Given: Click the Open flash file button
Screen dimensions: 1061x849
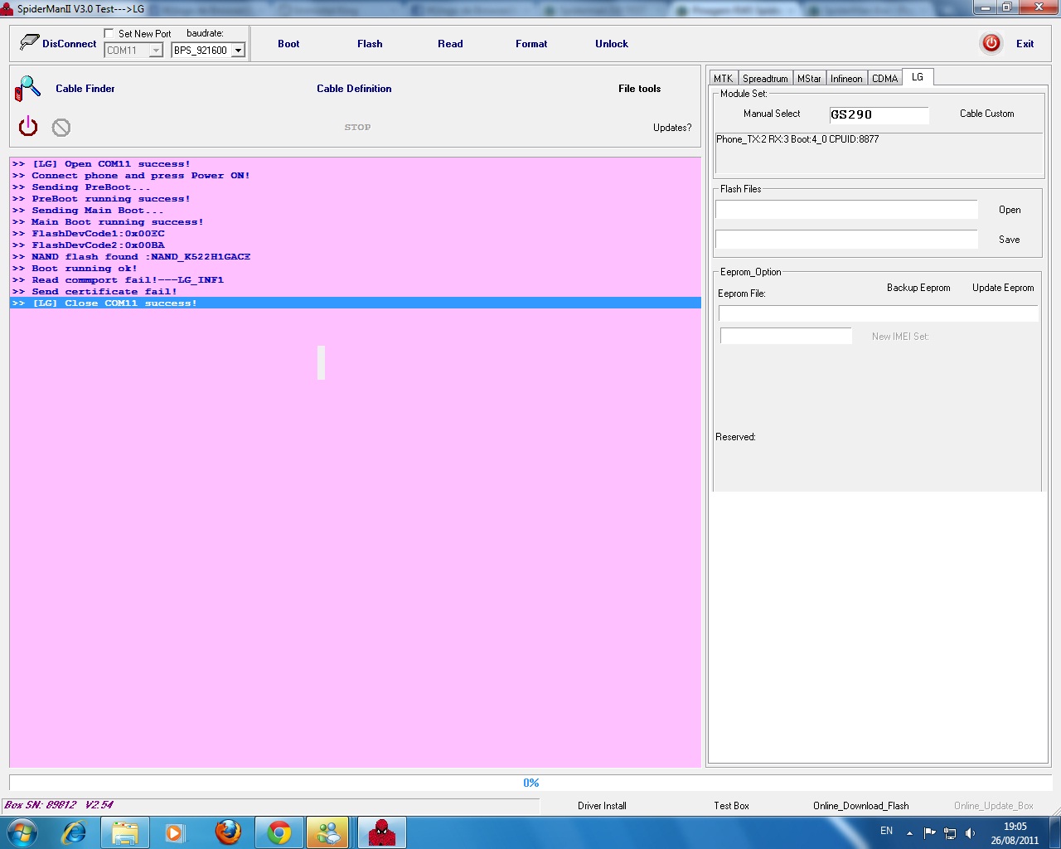Looking at the screenshot, I should coord(1010,210).
